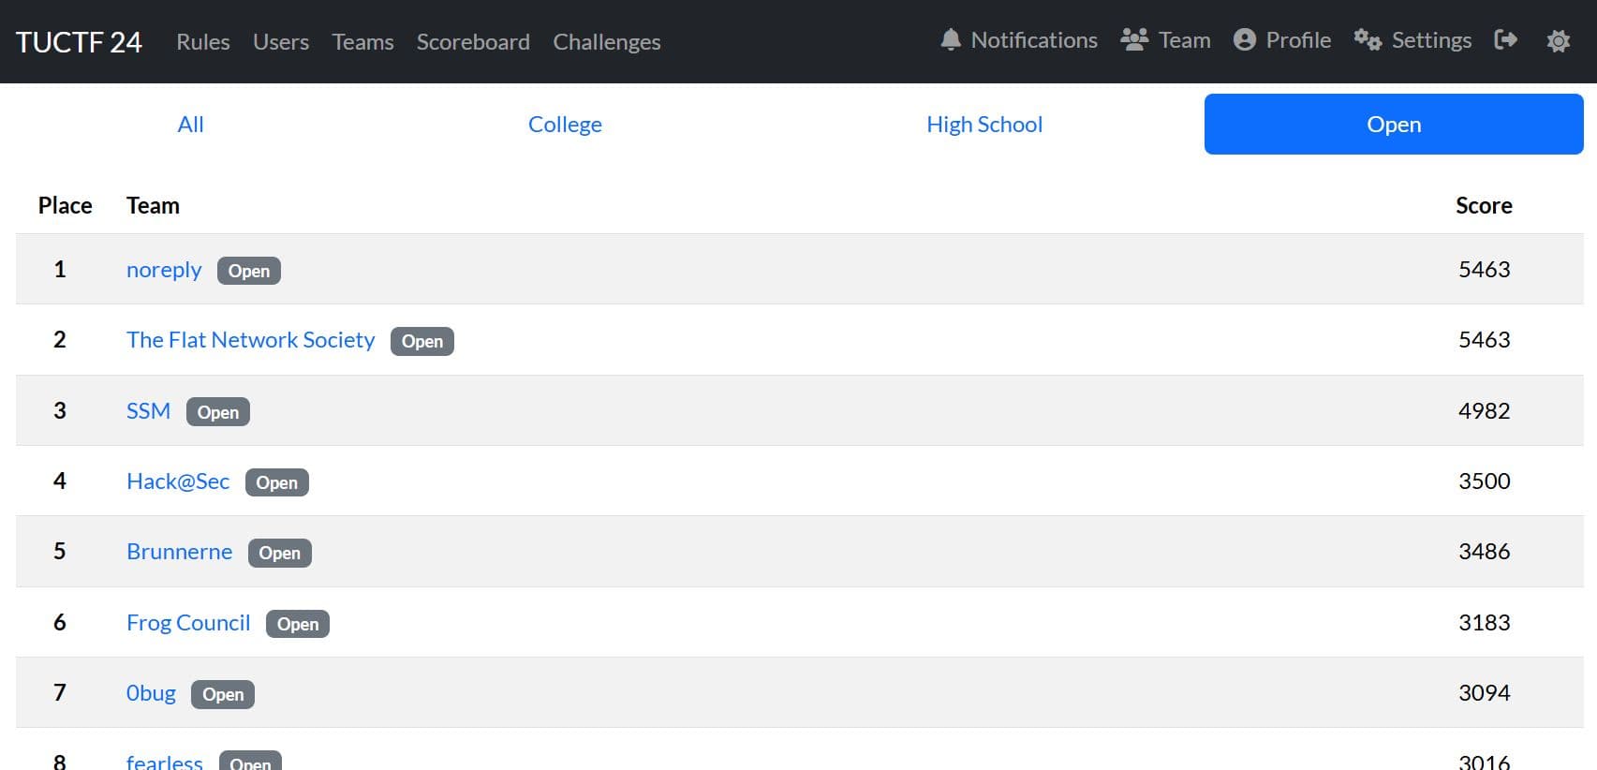
Task: Switch to the All scoreboard tab
Action: pos(190,125)
